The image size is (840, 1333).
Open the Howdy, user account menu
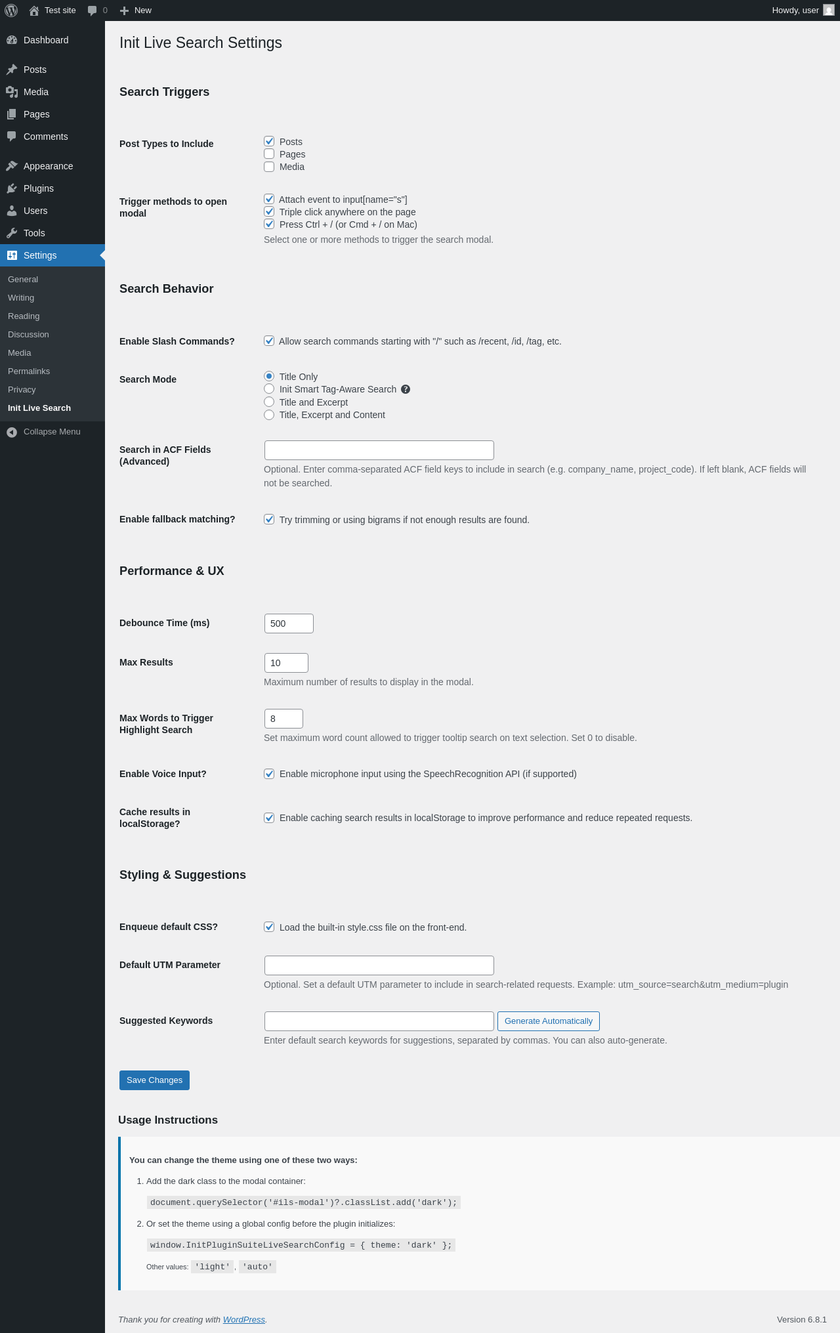(x=795, y=11)
